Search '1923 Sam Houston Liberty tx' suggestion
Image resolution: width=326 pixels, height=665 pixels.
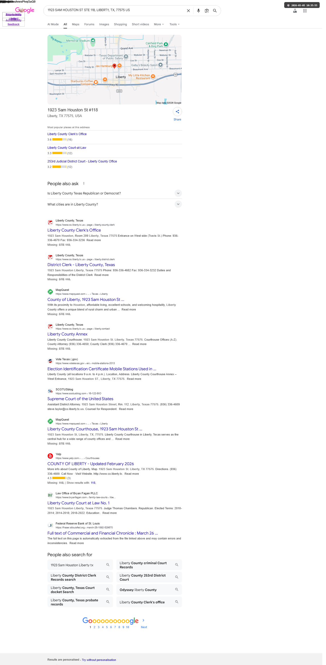pos(80,565)
